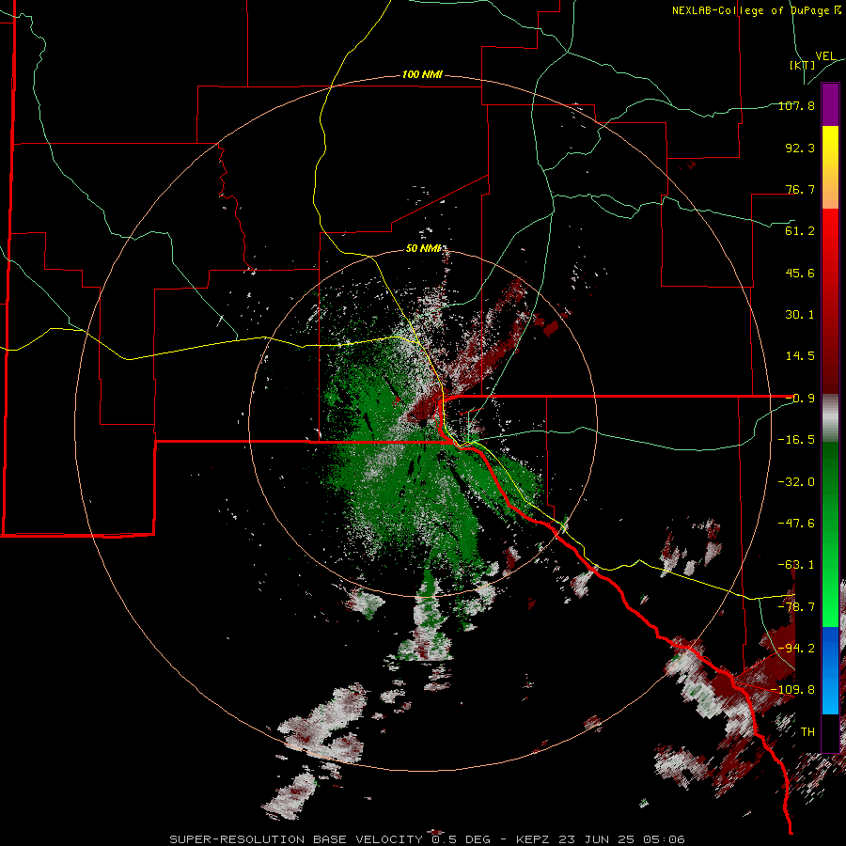Click the 14.5 scale value

click(x=800, y=356)
